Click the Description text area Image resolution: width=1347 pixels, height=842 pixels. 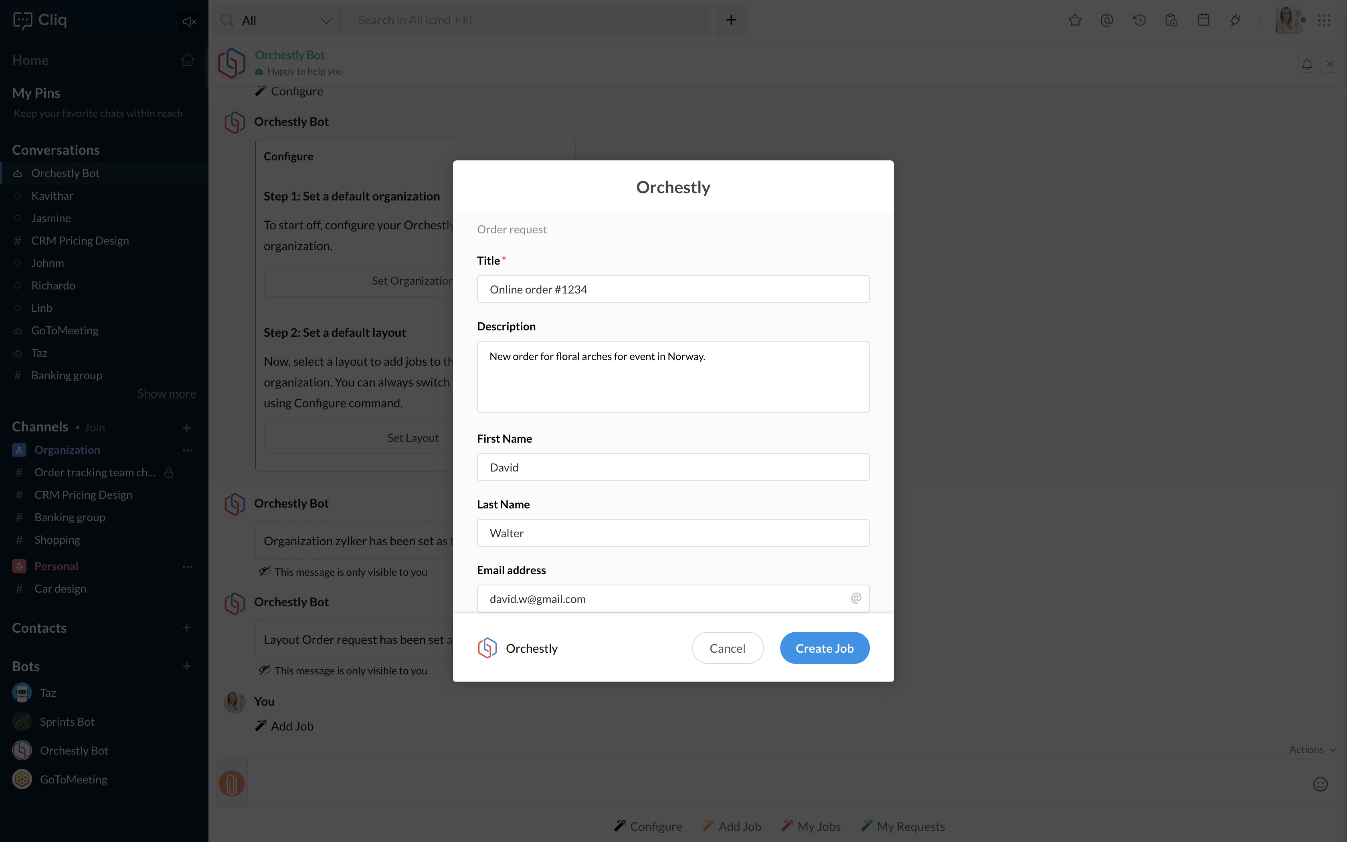point(672,376)
